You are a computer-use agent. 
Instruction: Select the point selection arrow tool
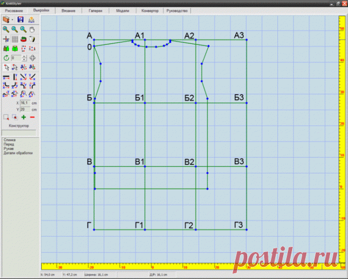click(x=6, y=67)
